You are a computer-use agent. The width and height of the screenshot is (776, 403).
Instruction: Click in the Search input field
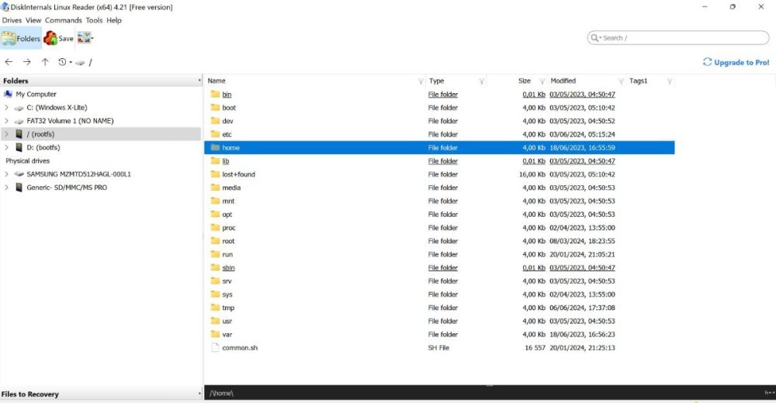pos(683,37)
